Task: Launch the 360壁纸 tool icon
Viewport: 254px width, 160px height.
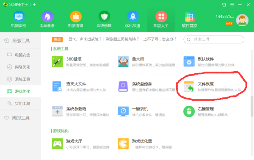Action: click(x=57, y=61)
